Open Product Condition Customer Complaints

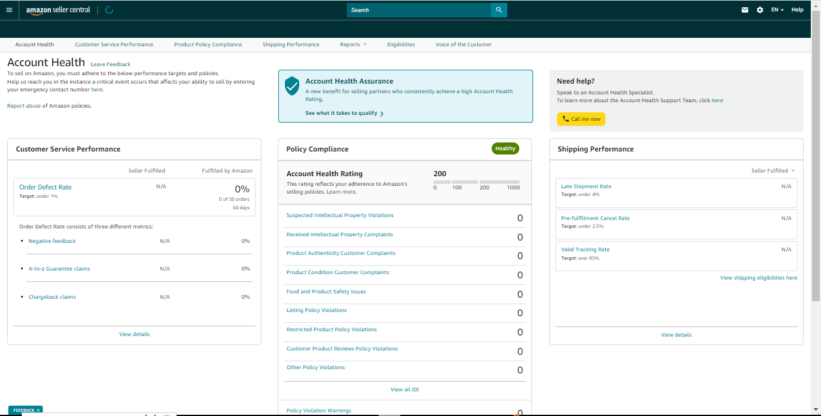(338, 272)
